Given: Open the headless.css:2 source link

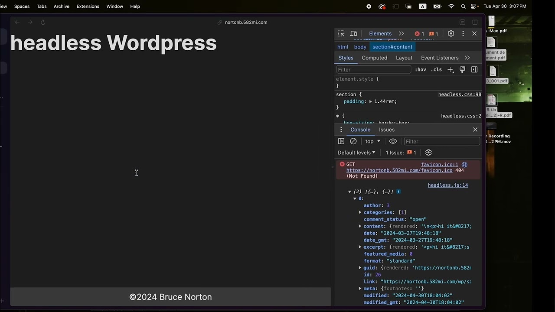Looking at the screenshot, I should coord(461,116).
